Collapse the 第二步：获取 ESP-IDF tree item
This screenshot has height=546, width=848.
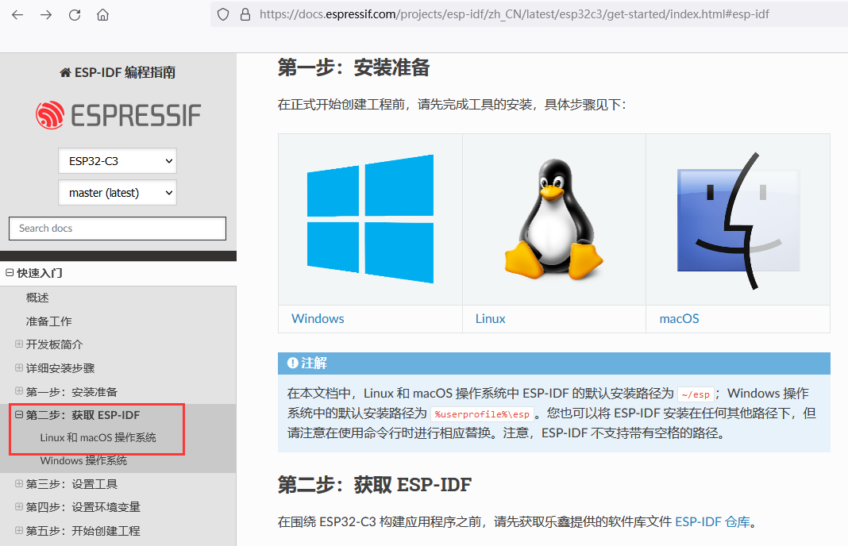point(19,415)
